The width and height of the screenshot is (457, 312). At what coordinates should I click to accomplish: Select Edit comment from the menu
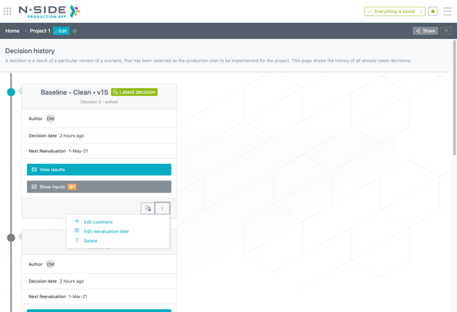click(x=98, y=222)
